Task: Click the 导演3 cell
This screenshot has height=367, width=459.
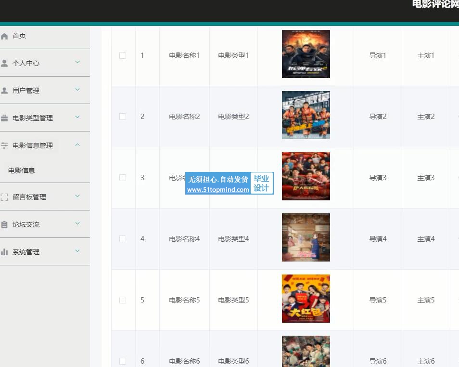Action: coord(378,178)
